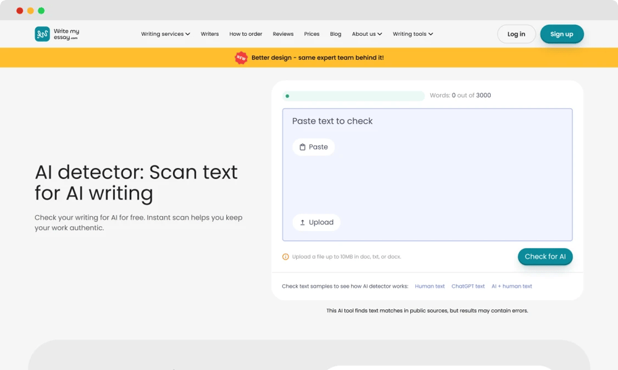Select the ChatGPT text sample
Screen dimensions: 618x370
point(468,286)
